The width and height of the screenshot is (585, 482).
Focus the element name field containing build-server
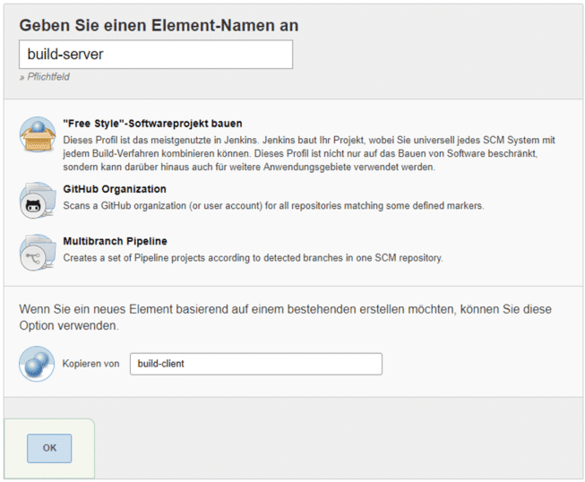tap(156, 55)
